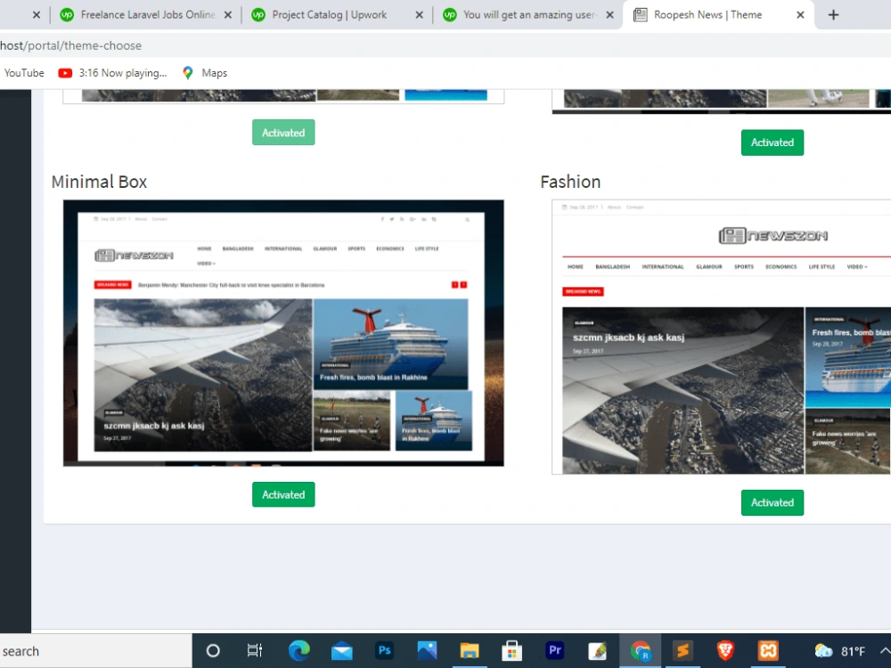
Task: Open XAMPP control panel from taskbar
Action: click(768, 651)
